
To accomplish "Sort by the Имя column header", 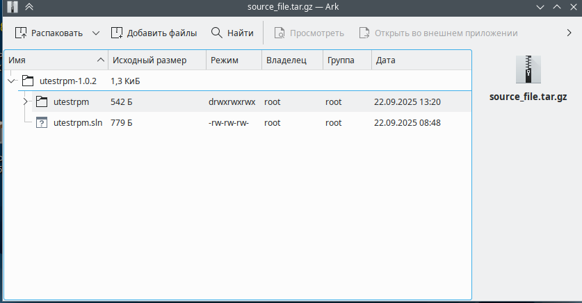I will (56, 60).
